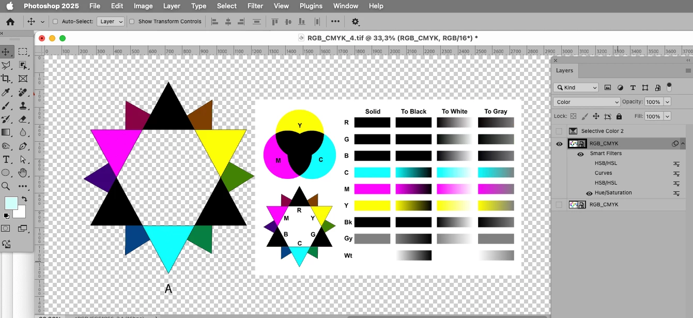Align horizontal centers in options bar
693x318 pixels.
(x=228, y=22)
